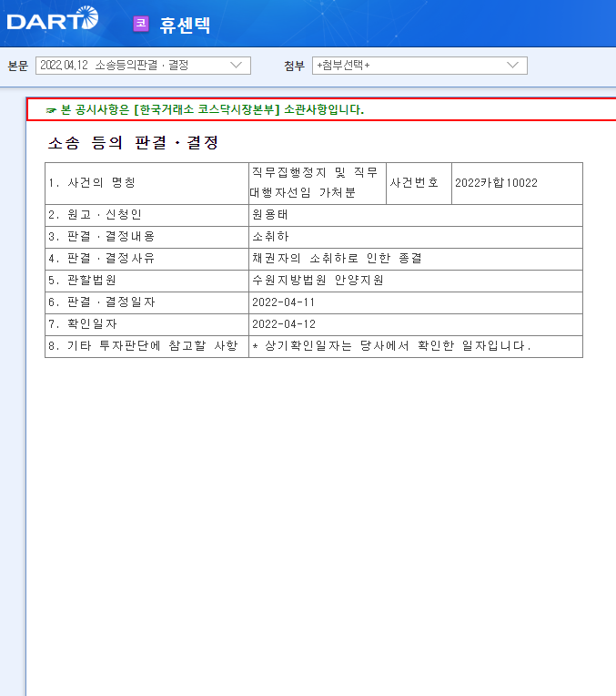Click the 본문 dropdown chevron arrow

coord(237,66)
